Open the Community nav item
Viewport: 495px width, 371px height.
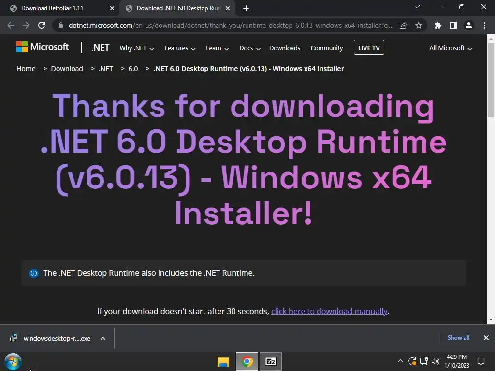[x=326, y=48]
